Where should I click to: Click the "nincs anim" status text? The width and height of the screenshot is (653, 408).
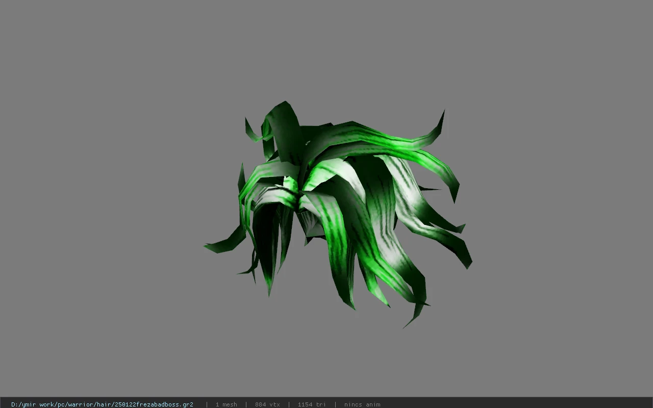tap(362, 404)
